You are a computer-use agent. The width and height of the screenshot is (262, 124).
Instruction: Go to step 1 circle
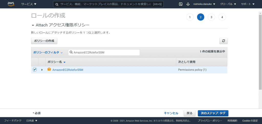[190, 17]
